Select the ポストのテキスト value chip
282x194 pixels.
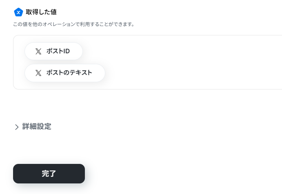coord(65,73)
